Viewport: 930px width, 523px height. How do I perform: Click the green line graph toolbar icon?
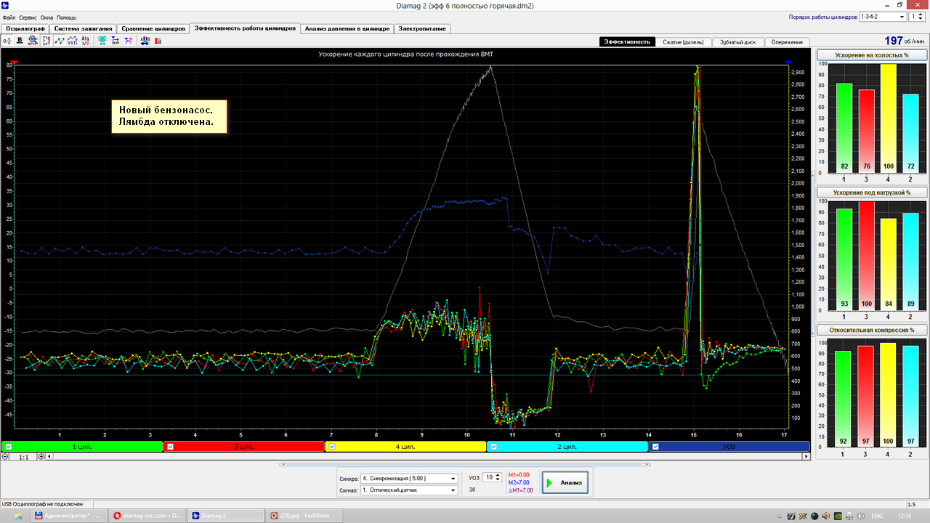coord(60,41)
